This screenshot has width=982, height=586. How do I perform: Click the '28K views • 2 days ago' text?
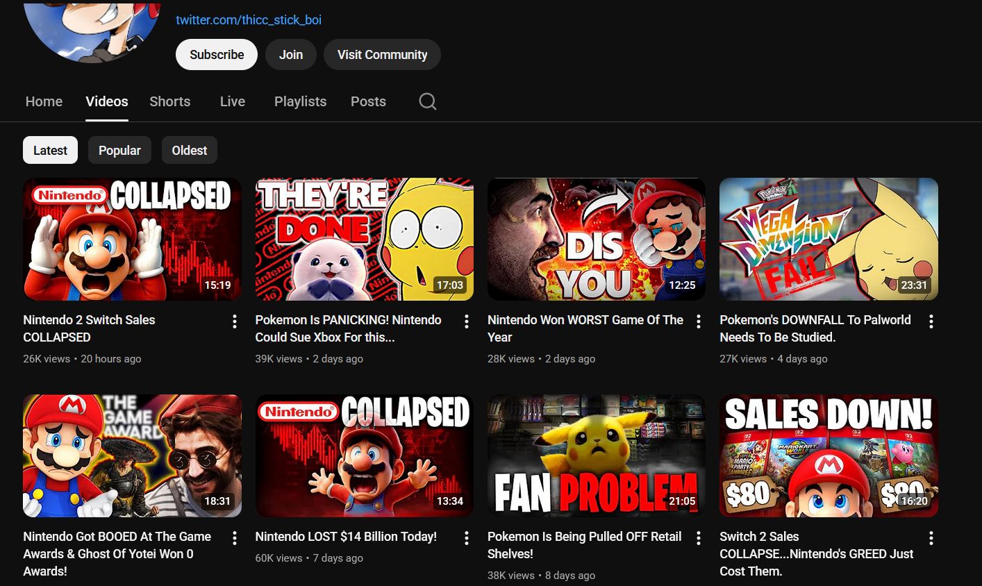click(542, 359)
